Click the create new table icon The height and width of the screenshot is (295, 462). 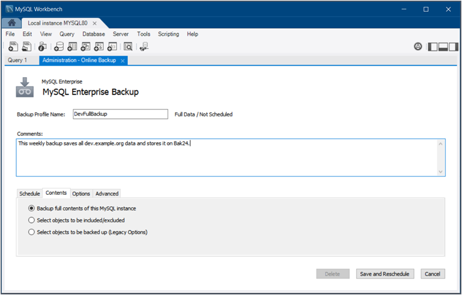[72, 46]
